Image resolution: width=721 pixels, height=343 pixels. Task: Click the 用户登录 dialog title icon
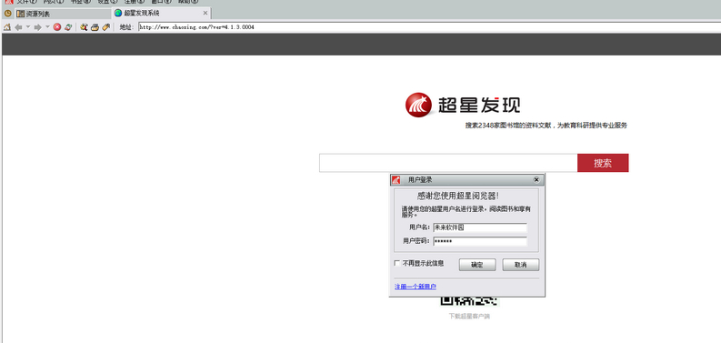pyautogui.click(x=396, y=179)
